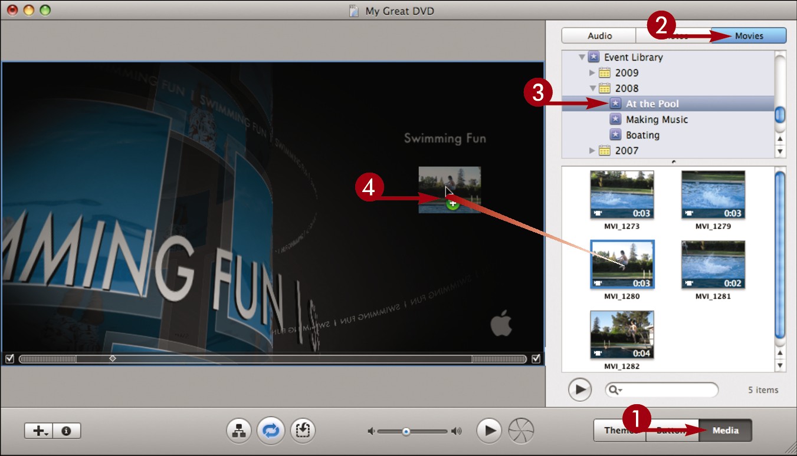
Task: Click the Burn disc button
Action: pyautogui.click(x=521, y=431)
